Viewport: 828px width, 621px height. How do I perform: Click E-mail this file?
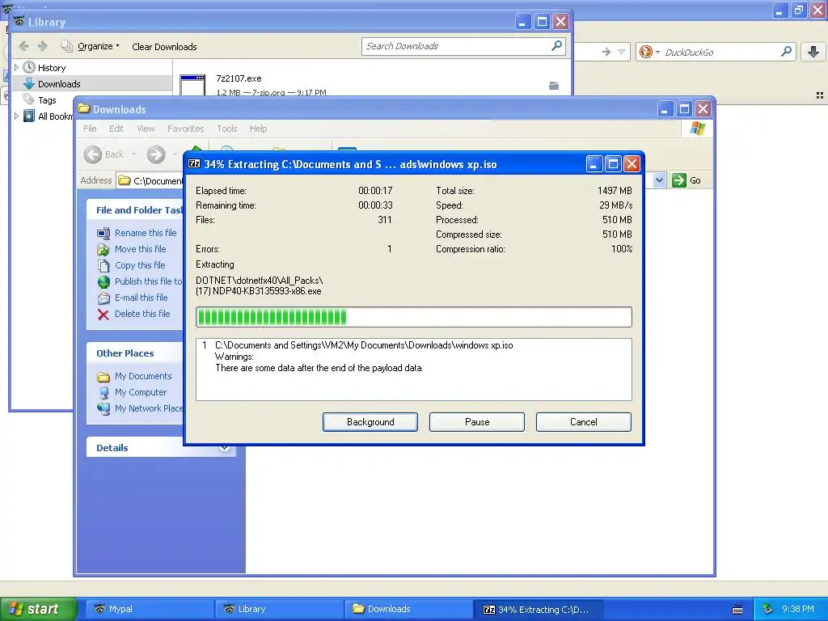(x=141, y=298)
